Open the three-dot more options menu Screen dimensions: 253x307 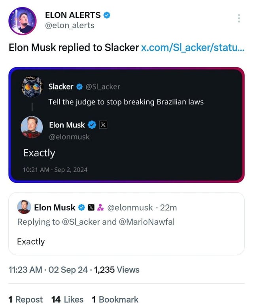(239, 18)
